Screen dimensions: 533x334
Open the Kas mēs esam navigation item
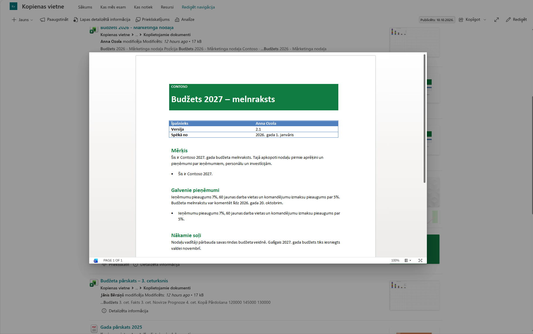tap(113, 7)
